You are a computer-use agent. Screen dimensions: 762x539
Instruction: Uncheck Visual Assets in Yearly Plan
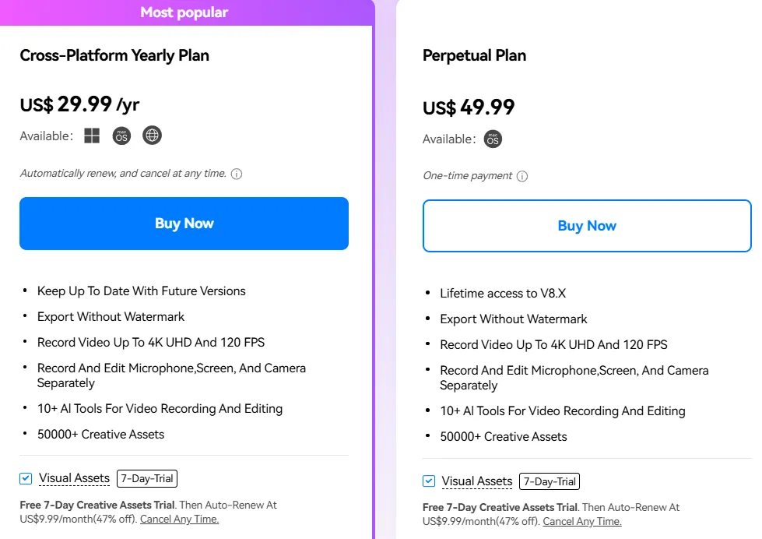pyautogui.click(x=26, y=478)
